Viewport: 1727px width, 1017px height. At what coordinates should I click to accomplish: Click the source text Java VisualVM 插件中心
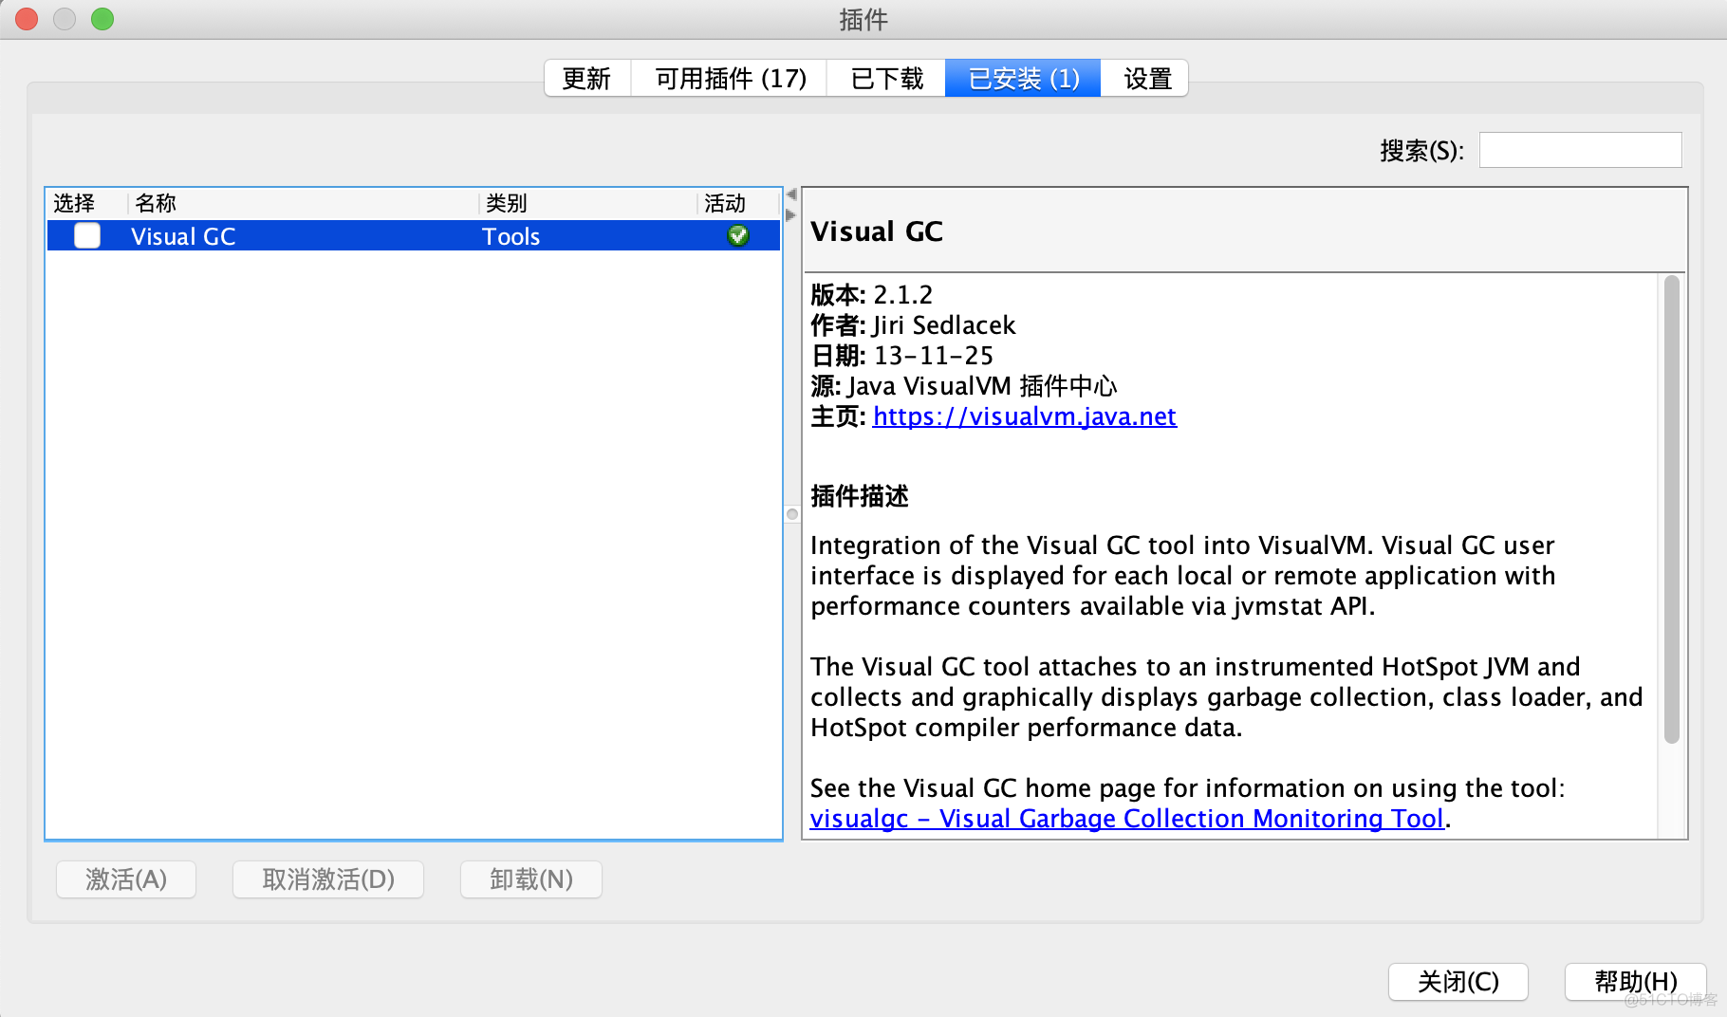982,386
